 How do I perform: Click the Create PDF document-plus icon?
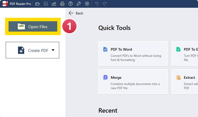point(21,50)
